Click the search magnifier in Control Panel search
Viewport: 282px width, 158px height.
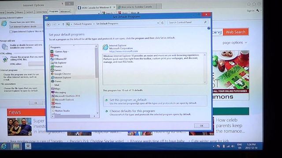point(205,22)
